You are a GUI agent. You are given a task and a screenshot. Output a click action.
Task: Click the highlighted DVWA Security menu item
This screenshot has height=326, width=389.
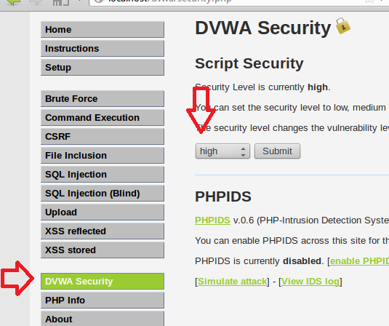103,281
